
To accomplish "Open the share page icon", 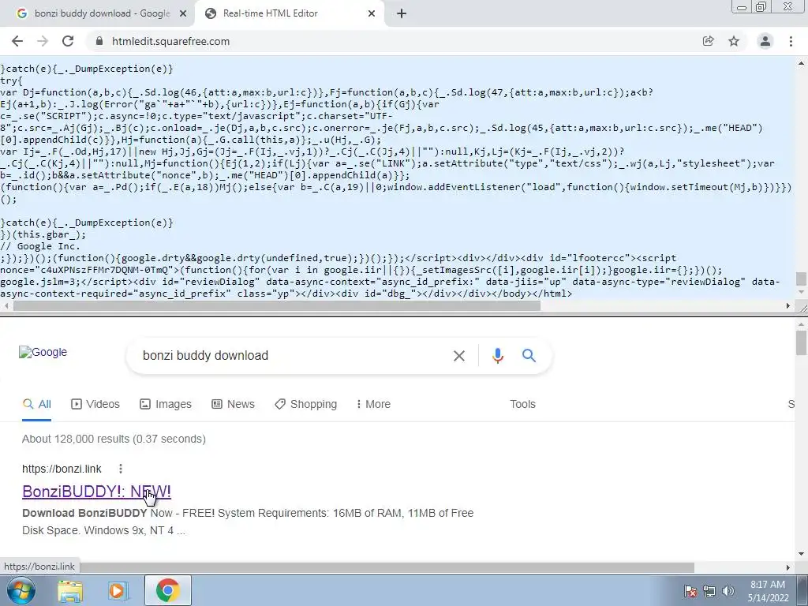I will tap(708, 41).
